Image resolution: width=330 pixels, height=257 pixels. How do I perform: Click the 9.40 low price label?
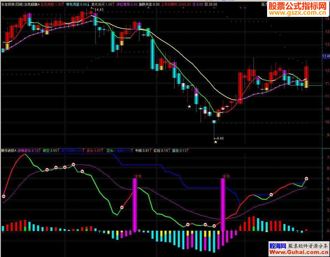pos(220,138)
